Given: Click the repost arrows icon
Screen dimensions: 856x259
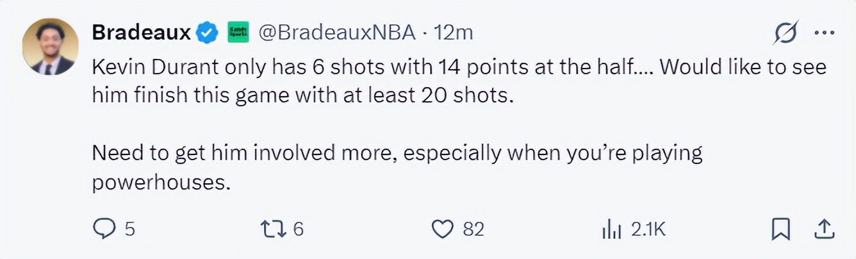Looking at the screenshot, I should click(x=272, y=229).
